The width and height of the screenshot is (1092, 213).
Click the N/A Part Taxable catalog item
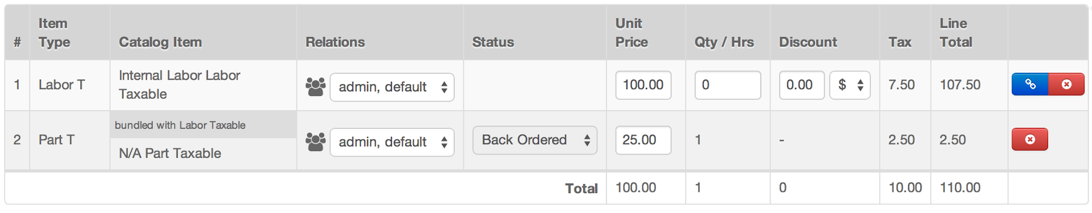(x=170, y=153)
